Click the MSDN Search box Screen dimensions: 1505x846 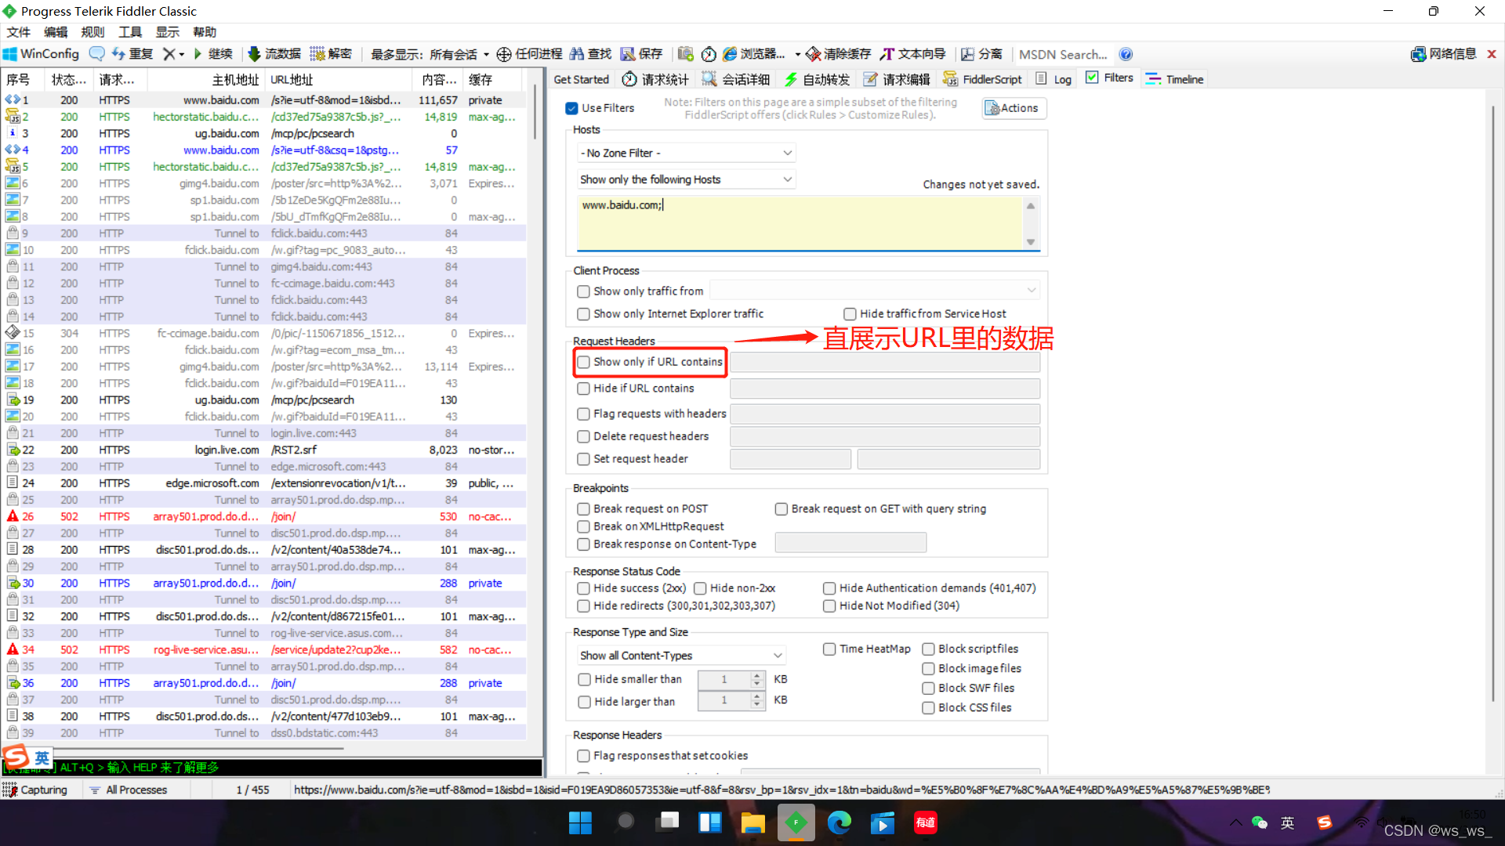(x=1063, y=54)
